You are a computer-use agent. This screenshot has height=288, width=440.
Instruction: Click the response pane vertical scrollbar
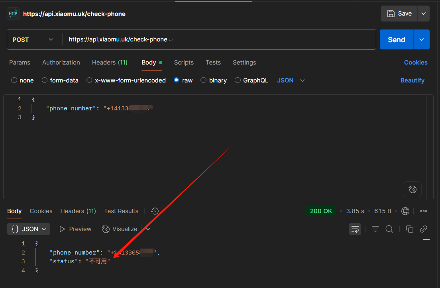pos(426,259)
